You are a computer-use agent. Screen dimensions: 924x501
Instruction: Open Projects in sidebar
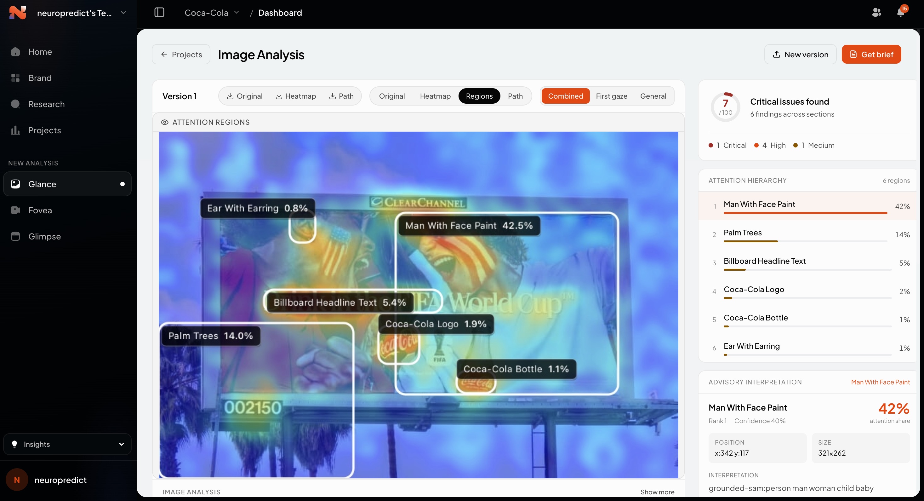[x=67, y=130]
